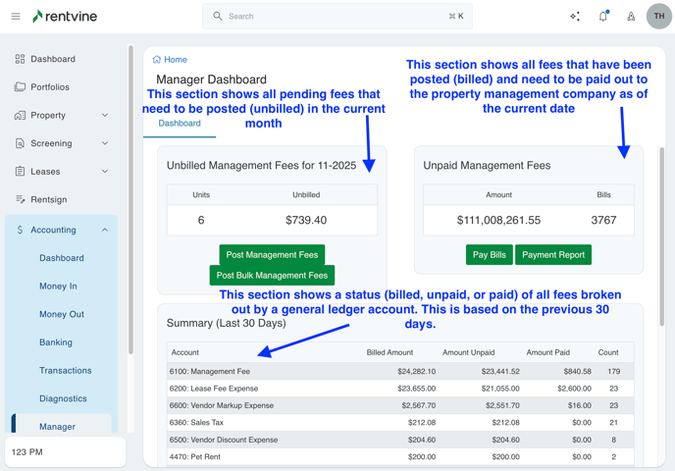Click Post Management Fees button
675x471 pixels.
[x=272, y=255]
